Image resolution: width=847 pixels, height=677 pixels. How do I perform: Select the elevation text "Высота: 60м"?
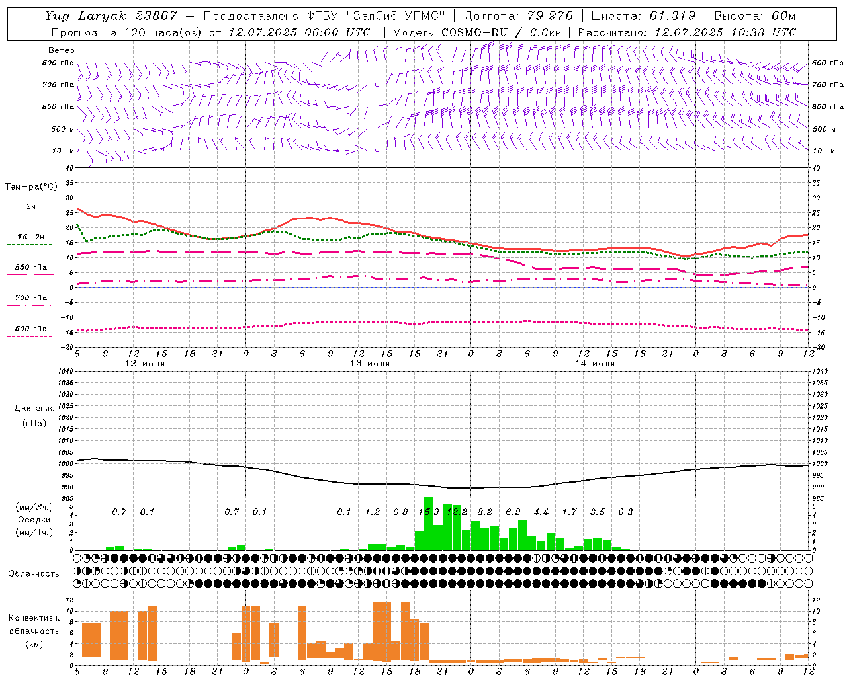point(754,16)
